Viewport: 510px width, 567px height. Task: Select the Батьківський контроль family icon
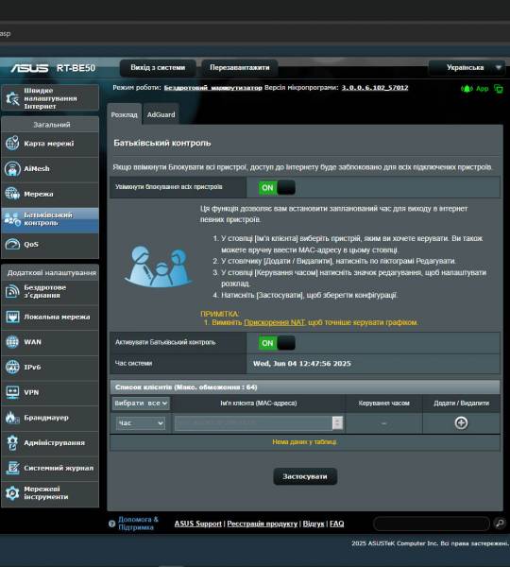pos(12,219)
